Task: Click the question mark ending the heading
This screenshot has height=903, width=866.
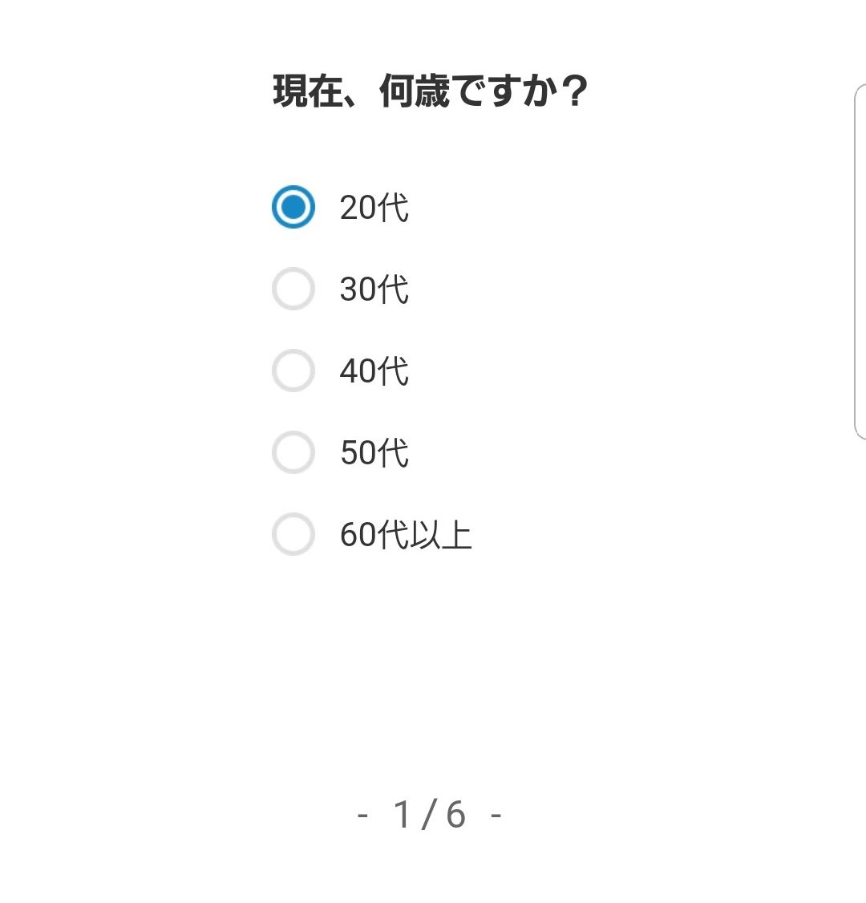Action: pyautogui.click(x=573, y=91)
